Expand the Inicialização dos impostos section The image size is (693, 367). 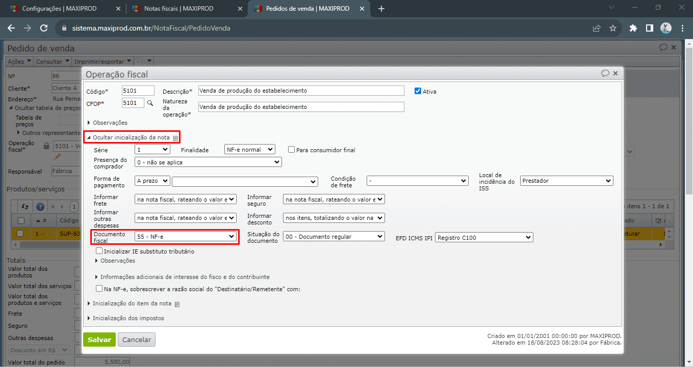pyautogui.click(x=128, y=318)
